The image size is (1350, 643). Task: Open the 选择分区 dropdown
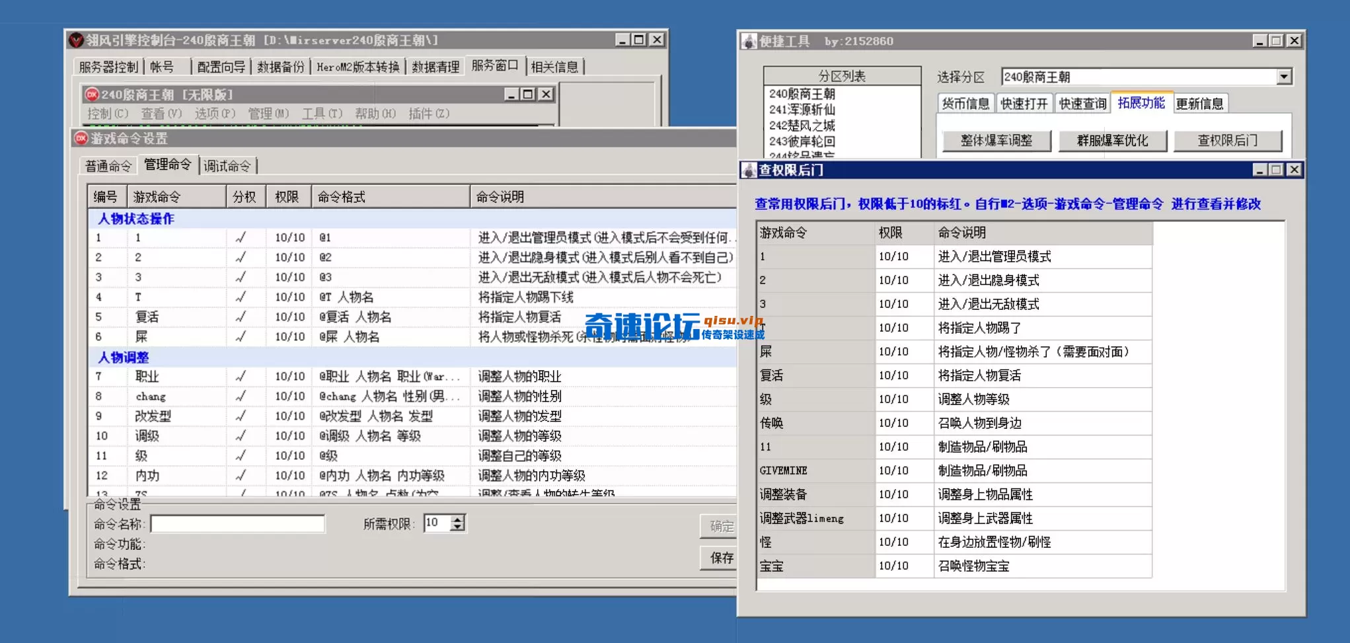click(1285, 76)
